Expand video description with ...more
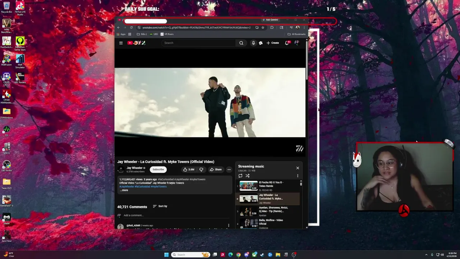Image resolution: width=460 pixels, height=259 pixels. (124, 190)
